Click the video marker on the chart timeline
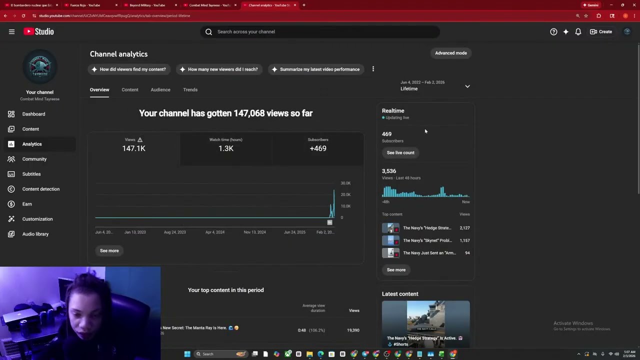The height and width of the screenshot is (360, 640). 329,222
